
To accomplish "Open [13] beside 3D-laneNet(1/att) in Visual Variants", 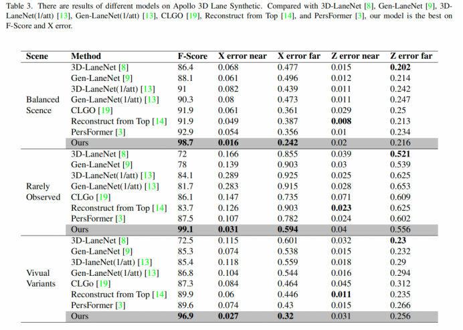I will (x=145, y=262).
